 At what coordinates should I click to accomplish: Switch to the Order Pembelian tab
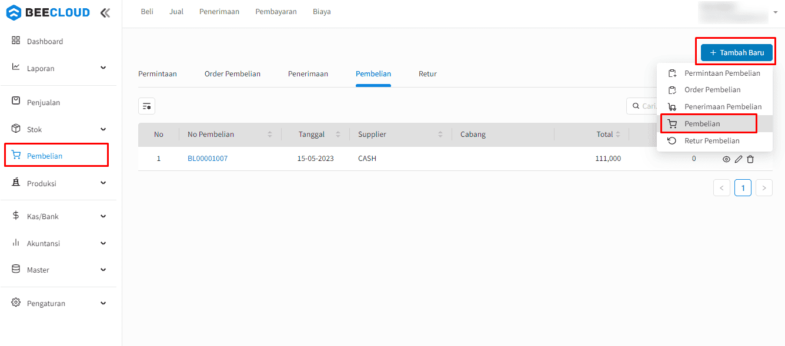click(232, 74)
